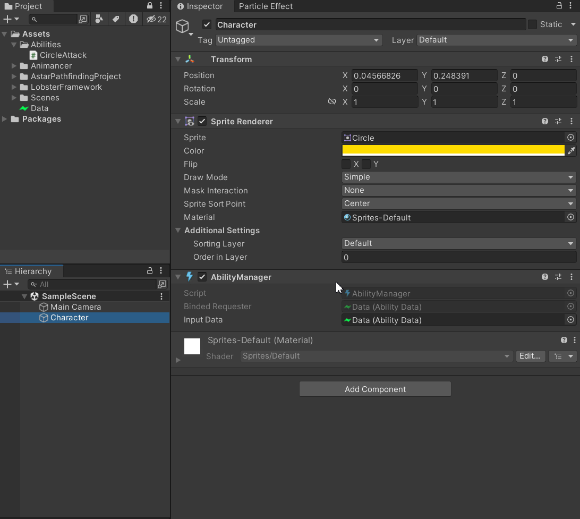Viewport: 580px width, 519px height.
Task: Open the Layer dropdown
Action: (497, 40)
